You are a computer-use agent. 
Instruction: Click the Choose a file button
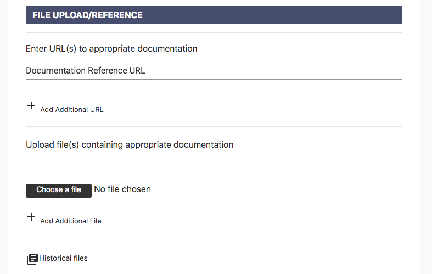point(59,191)
